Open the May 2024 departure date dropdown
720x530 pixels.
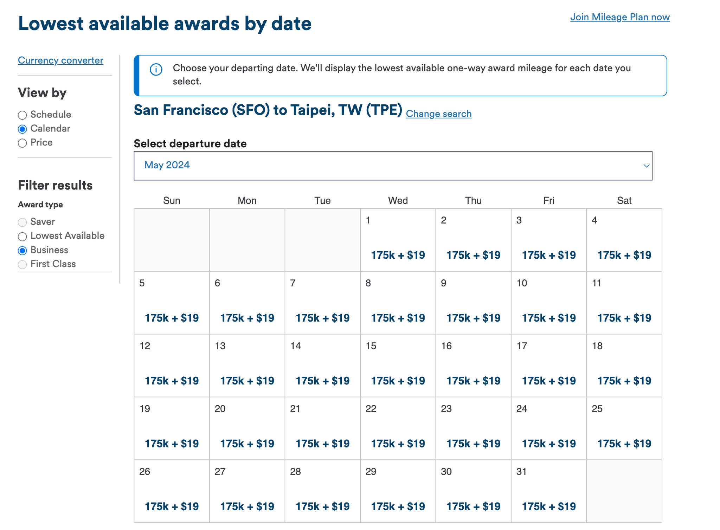392,166
